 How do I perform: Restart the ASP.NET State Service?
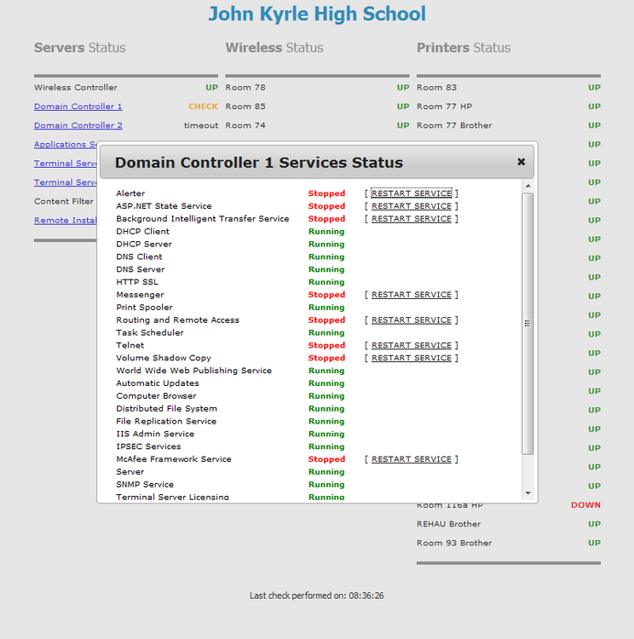(412, 206)
